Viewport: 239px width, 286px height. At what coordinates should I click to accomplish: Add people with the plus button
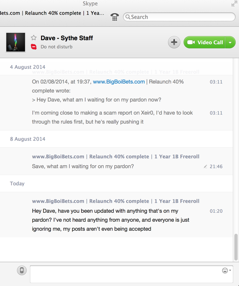[174, 42]
